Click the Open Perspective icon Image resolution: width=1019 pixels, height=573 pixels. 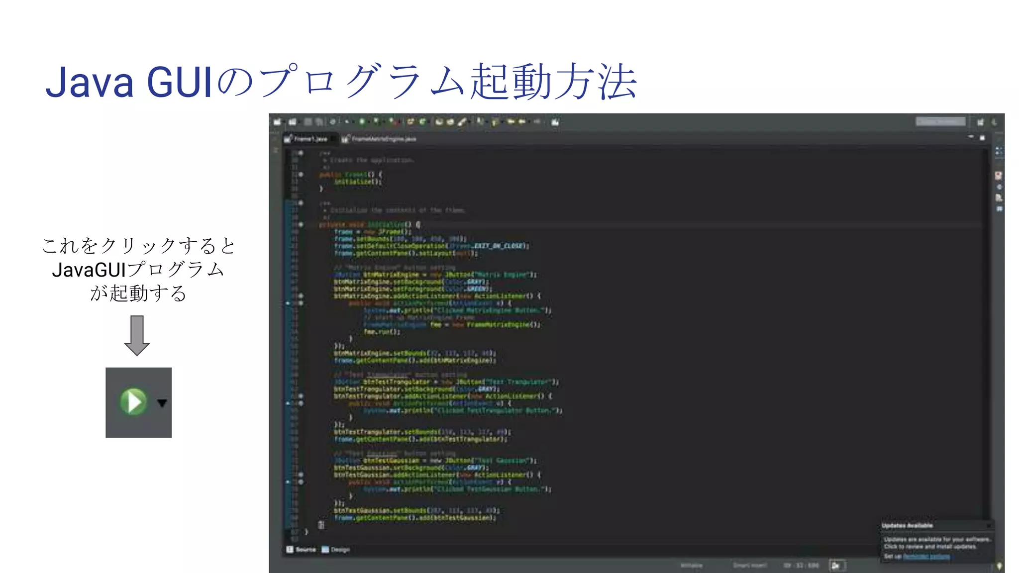point(980,122)
